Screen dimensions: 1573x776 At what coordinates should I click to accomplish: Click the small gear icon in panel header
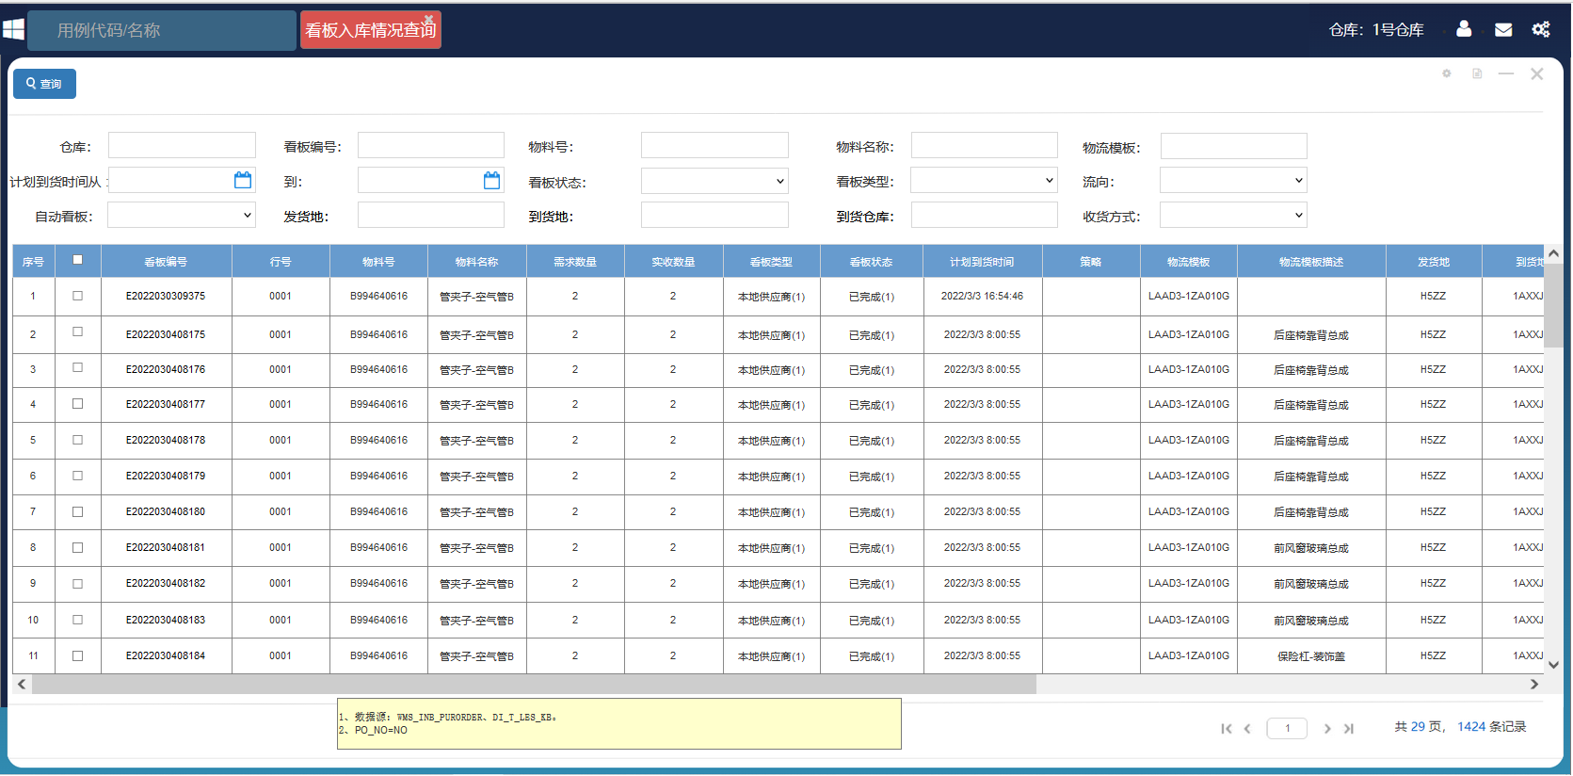point(1447,73)
